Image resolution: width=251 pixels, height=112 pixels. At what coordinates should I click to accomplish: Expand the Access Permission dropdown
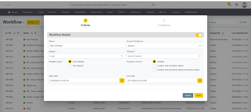pos(164,46)
